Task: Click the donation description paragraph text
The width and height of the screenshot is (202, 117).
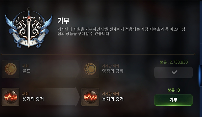Action: [121, 31]
